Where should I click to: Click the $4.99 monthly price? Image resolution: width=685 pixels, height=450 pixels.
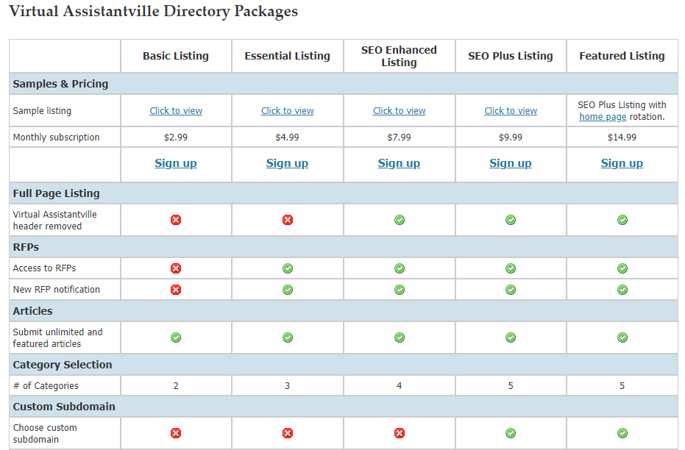click(288, 137)
